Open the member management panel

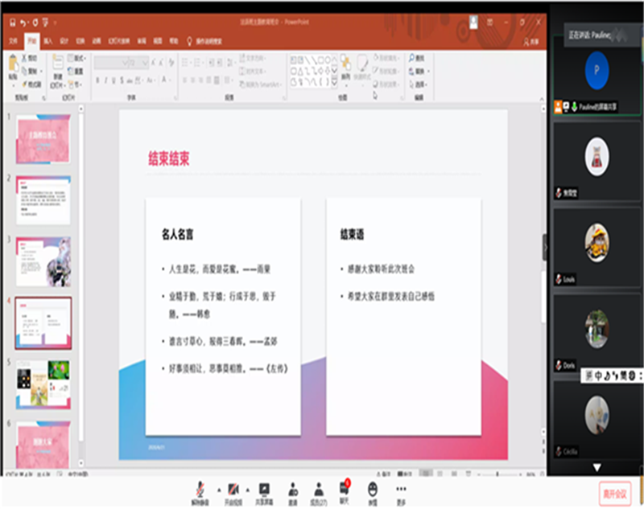pos(320,491)
